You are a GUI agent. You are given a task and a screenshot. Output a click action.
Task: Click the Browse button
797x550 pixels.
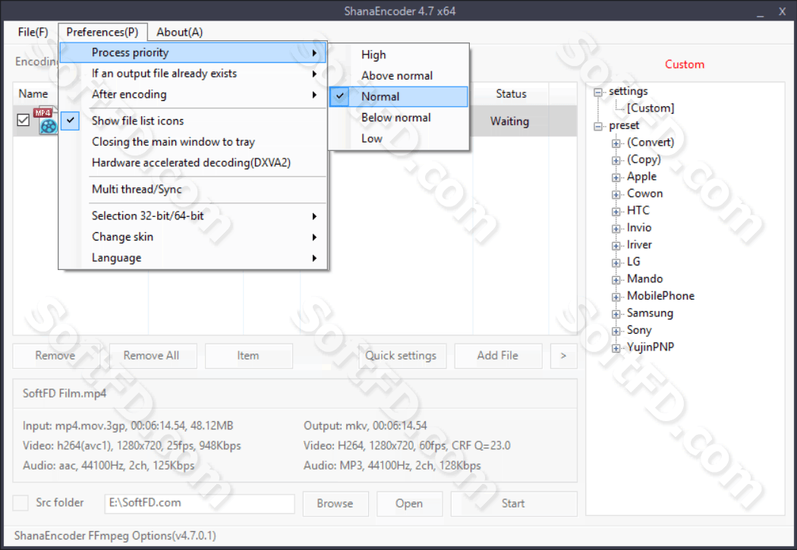click(x=335, y=503)
